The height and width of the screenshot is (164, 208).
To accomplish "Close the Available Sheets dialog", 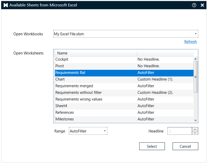I will [202, 5].
